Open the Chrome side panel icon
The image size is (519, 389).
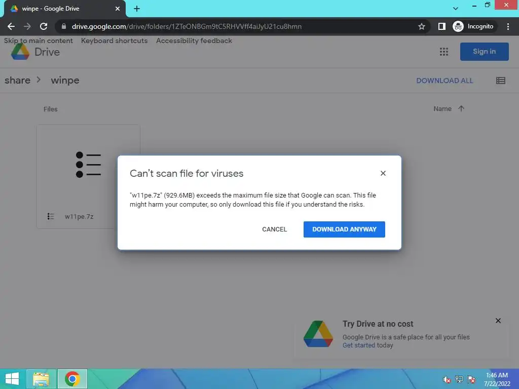pyautogui.click(x=441, y=26)
